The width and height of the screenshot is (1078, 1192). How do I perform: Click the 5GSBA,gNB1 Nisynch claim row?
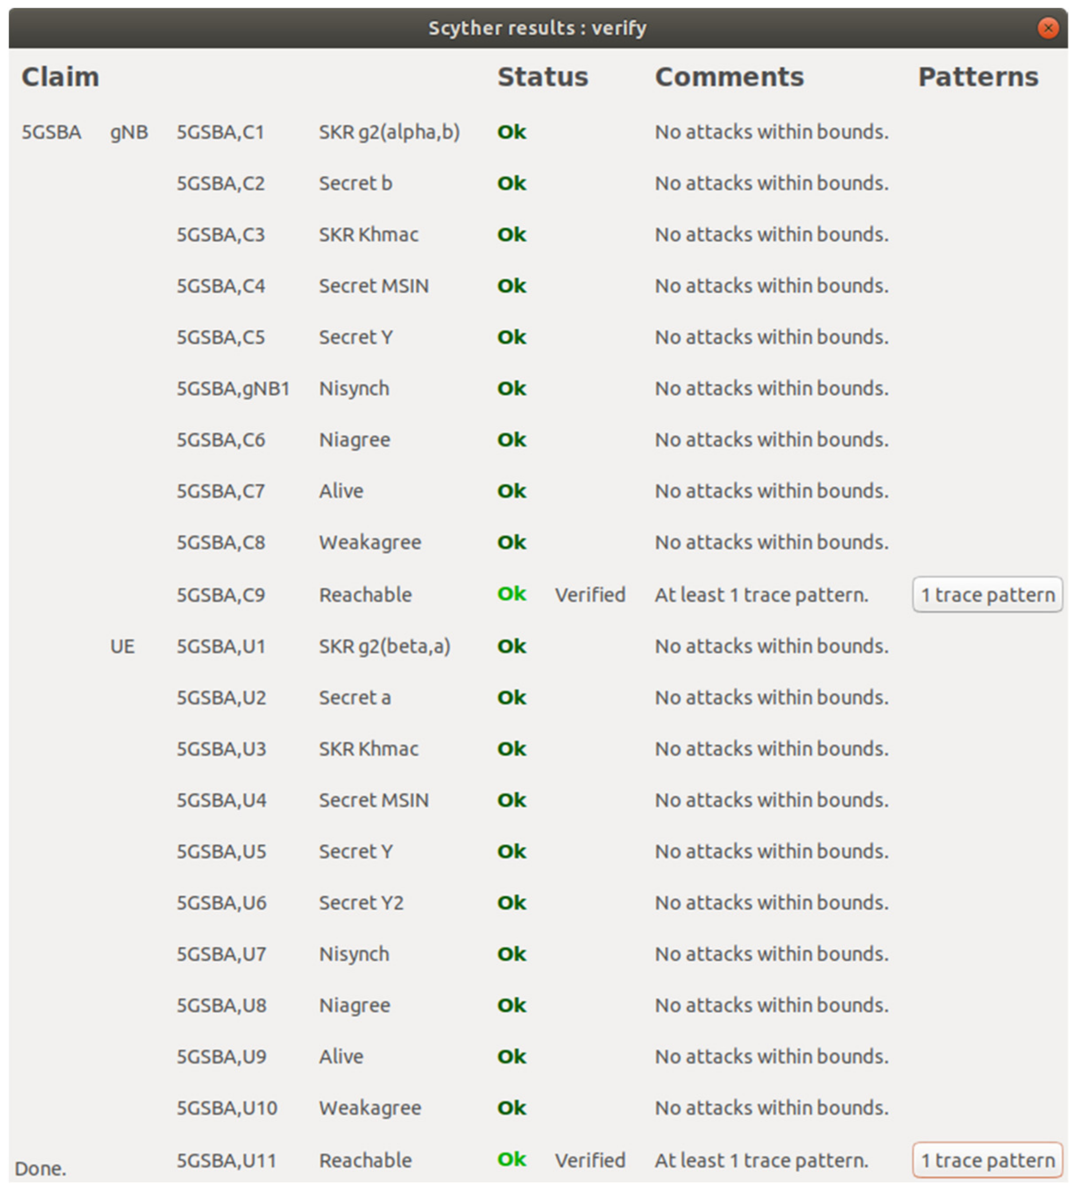click(233, 388)
